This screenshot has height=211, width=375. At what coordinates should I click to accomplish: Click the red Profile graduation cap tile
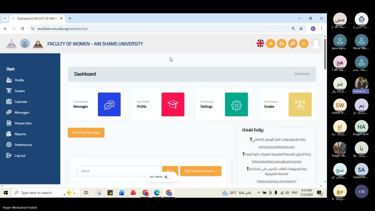click(x=173, y=104)
